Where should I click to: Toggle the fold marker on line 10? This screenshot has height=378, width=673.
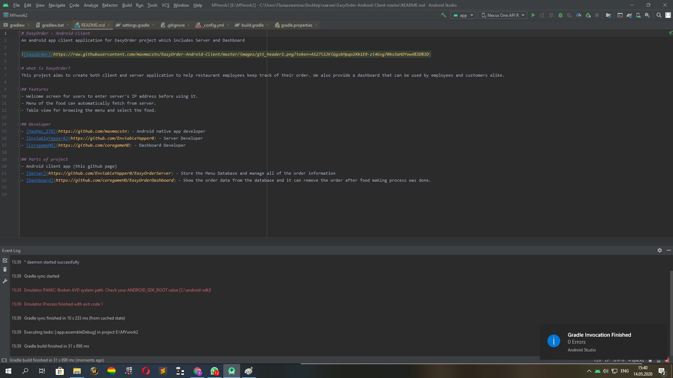tap(20, 96)
